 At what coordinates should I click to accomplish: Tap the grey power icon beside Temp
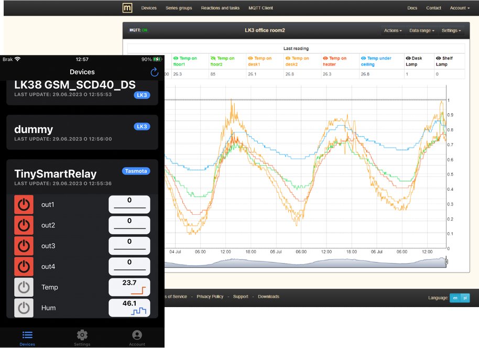24,287
